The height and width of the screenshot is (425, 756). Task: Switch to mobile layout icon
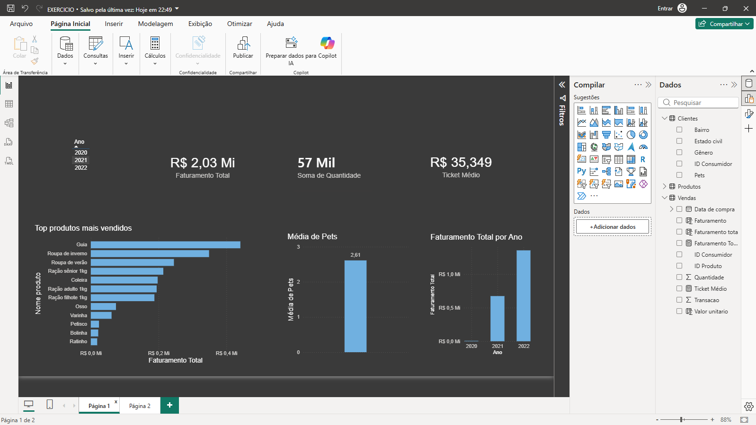[50, 405]
